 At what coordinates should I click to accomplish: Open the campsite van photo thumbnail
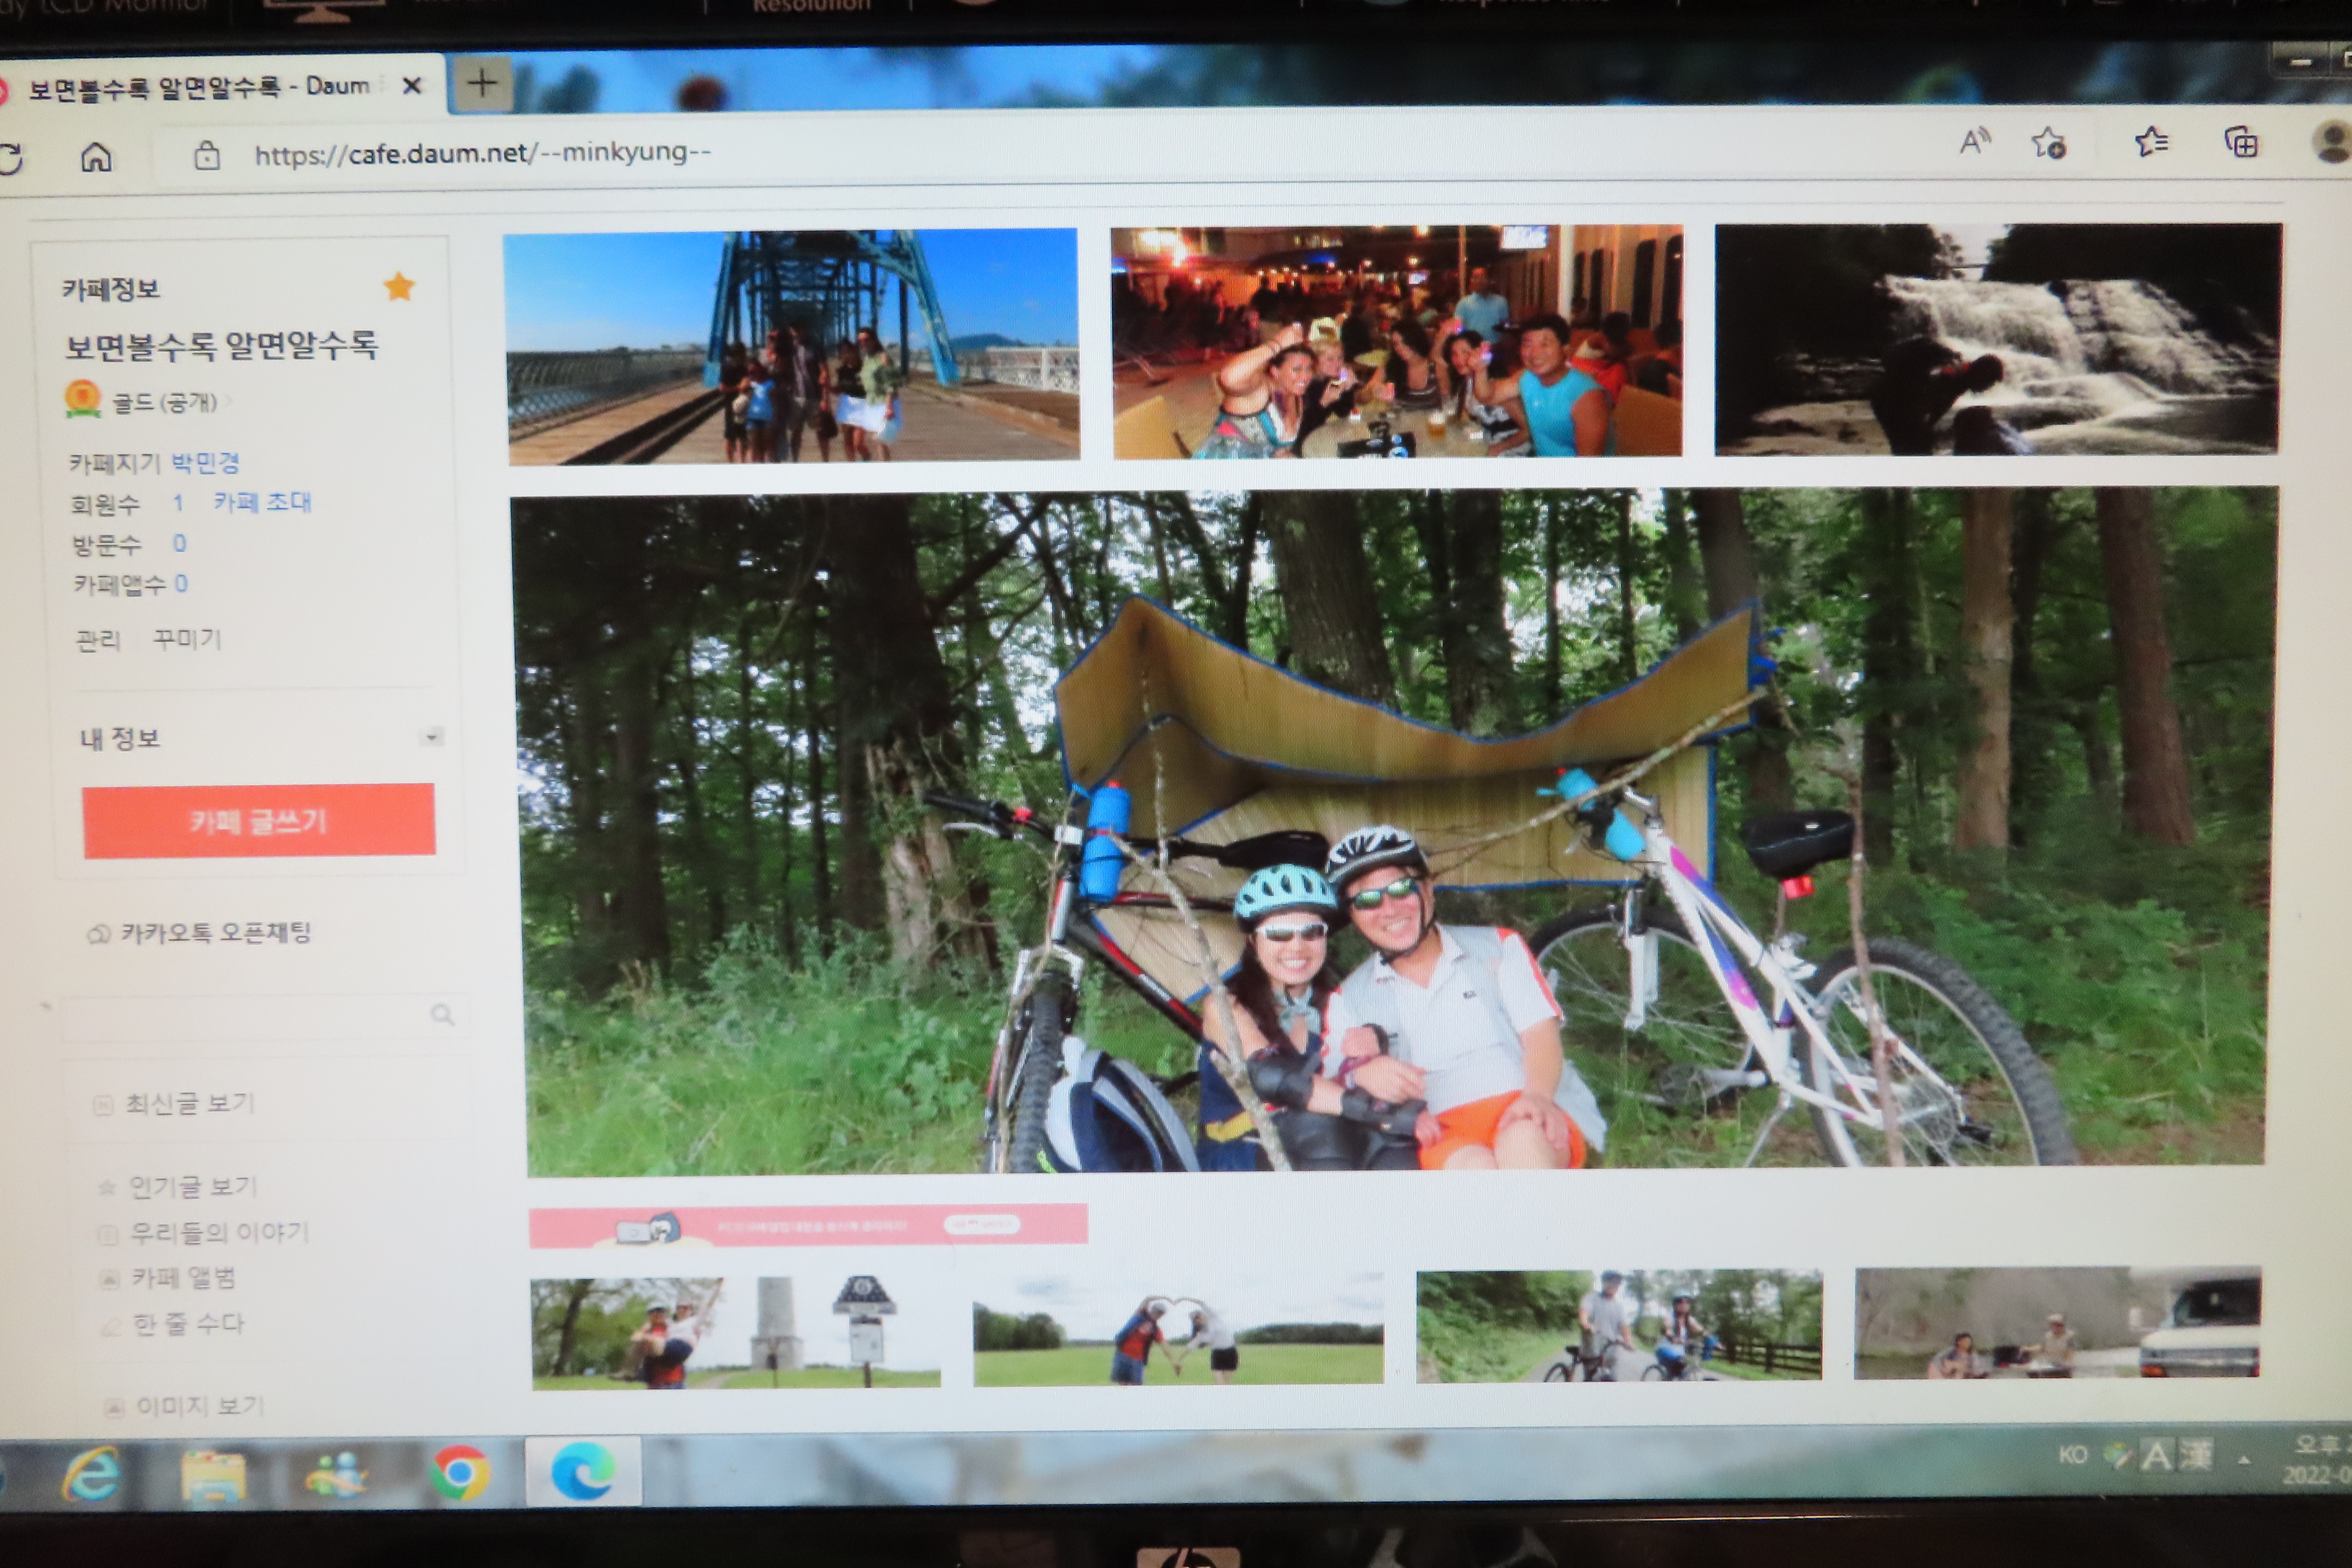pos(2057,1323)
